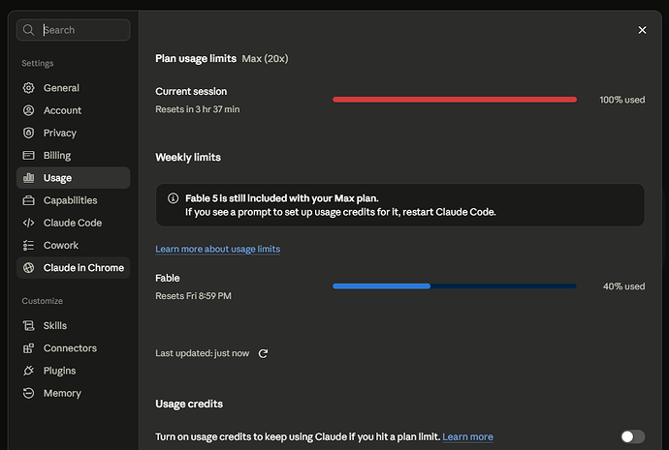Open the Skills page
The height and width of the screenshot is (450, 669).
point(74,326)
